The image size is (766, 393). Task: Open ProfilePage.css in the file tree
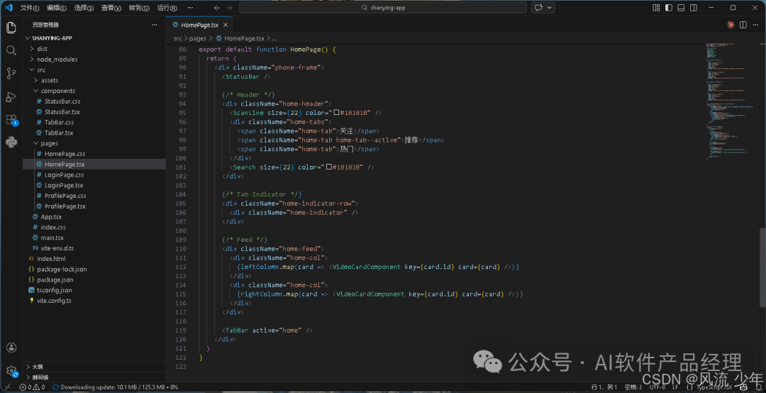click(x=65, y=196)
